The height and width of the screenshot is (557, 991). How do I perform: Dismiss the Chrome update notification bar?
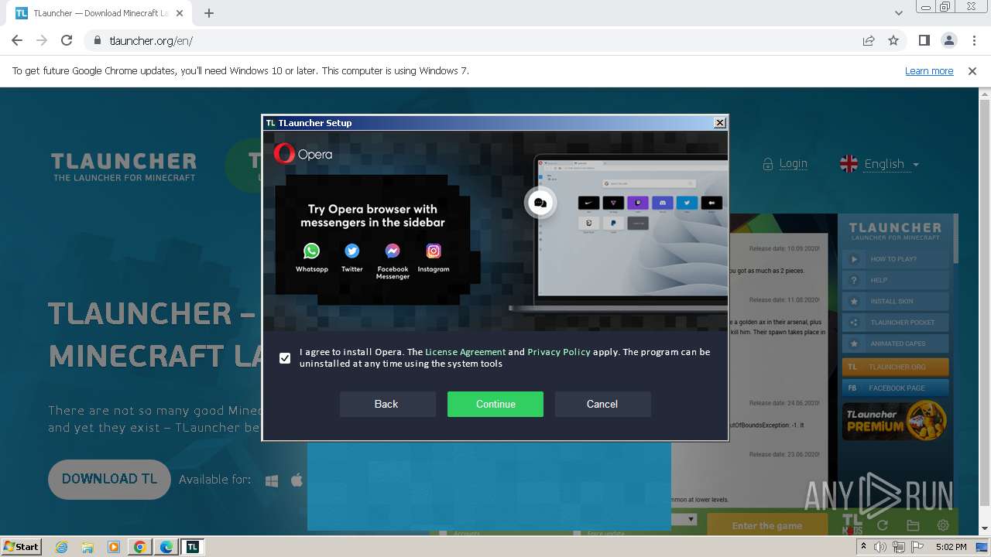(972, 70)
